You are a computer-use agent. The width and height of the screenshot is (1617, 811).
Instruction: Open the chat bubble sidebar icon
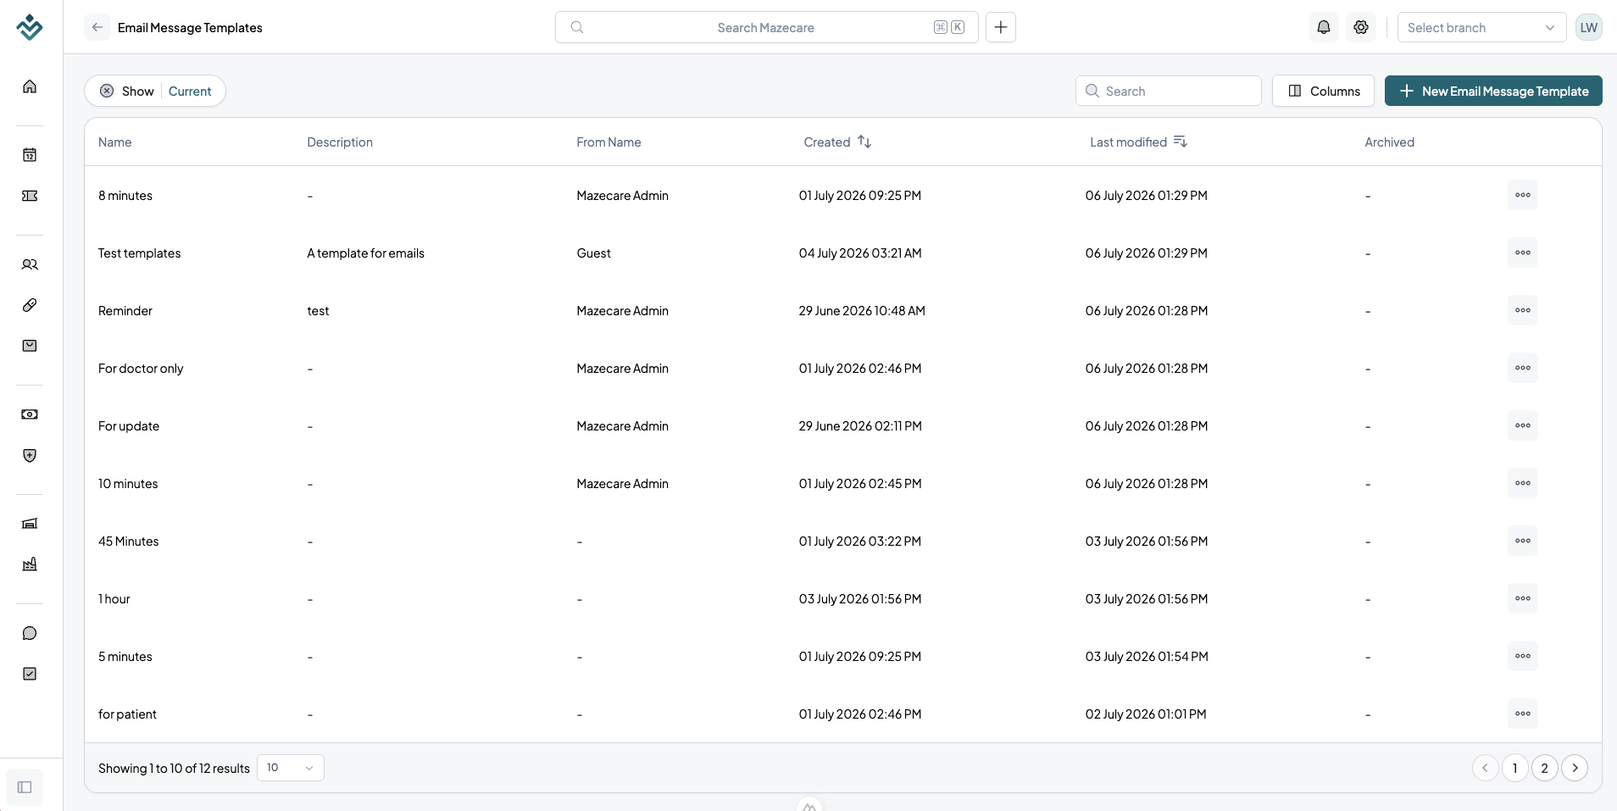[x=30, y=633]
